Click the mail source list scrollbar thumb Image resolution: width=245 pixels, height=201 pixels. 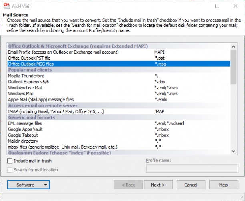233,67
